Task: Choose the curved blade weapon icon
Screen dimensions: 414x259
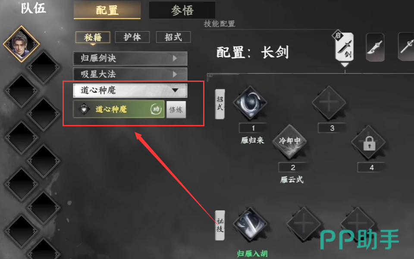Action: tap(375, 47)
